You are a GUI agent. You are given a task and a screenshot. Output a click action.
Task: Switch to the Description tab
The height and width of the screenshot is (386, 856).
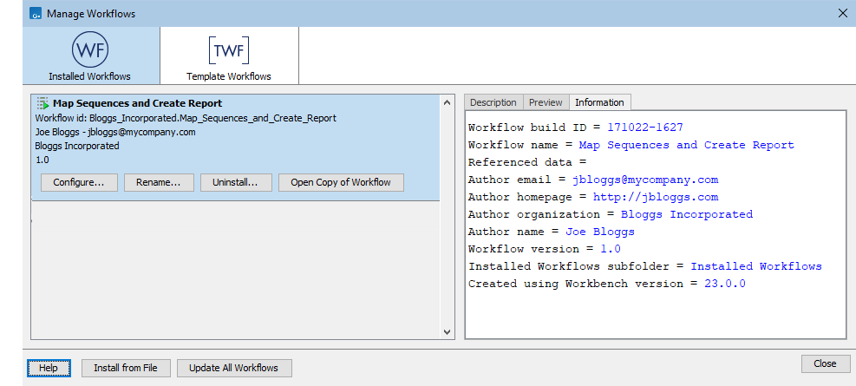pos(493,102)
